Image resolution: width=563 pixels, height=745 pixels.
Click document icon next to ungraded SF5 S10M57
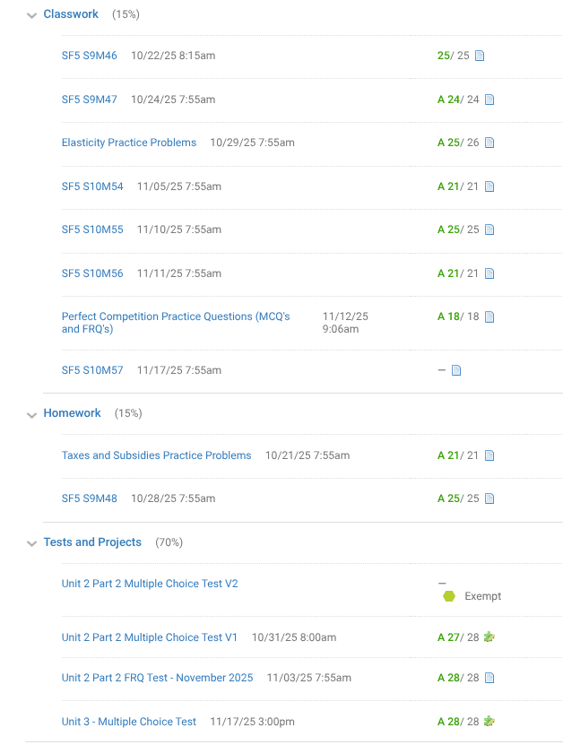[456, 370]
